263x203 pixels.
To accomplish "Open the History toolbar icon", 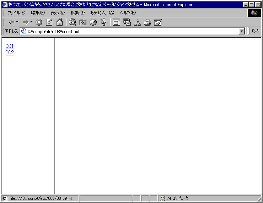I will [93, 22].
